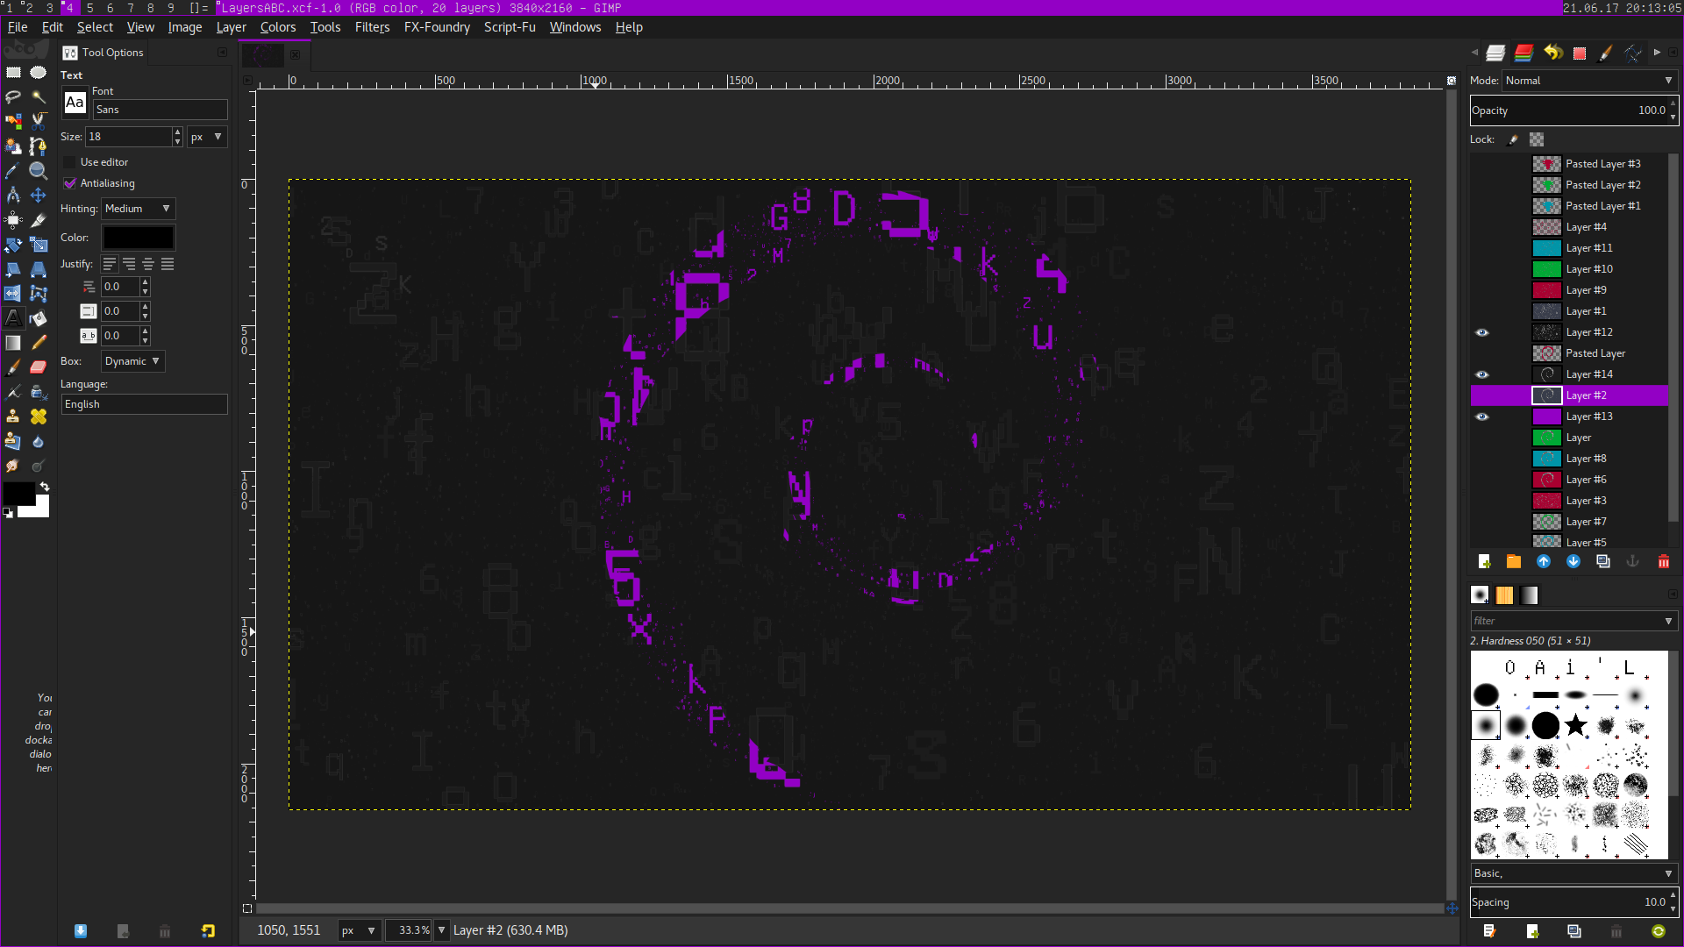Image resolution: width=1684 pixels, height=947 pixels.
Task: Select the Heal tool
Action: (39, 417)
